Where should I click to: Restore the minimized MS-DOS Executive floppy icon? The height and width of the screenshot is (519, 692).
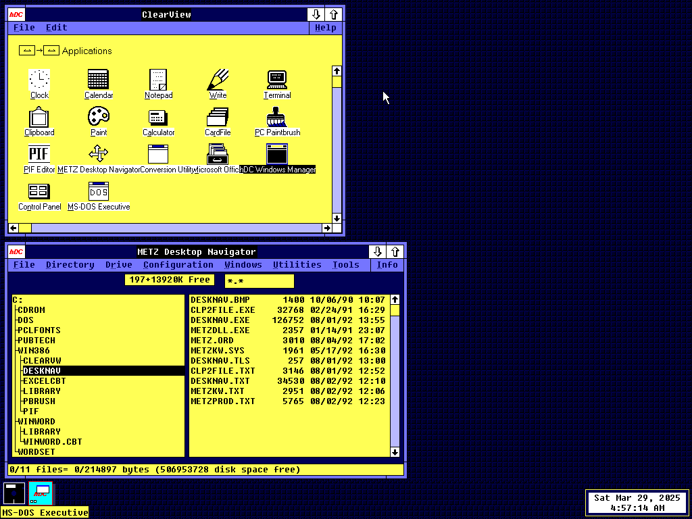tap(14, 493)
